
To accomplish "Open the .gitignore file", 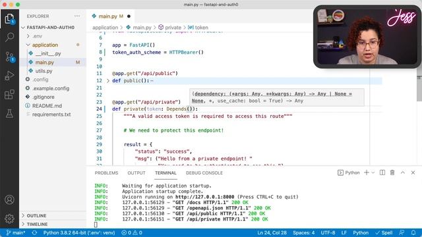I will click(44, 97).
